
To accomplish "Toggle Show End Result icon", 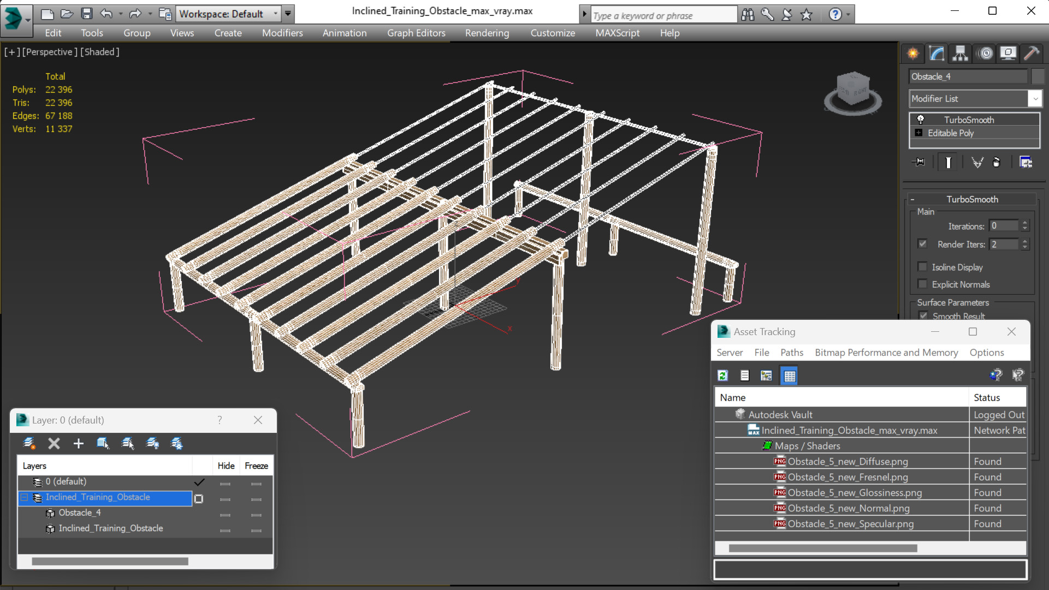I will (949, 162).
